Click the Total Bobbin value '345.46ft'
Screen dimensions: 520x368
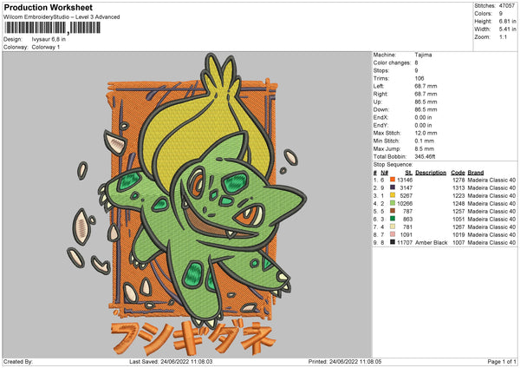pos(426,156)
